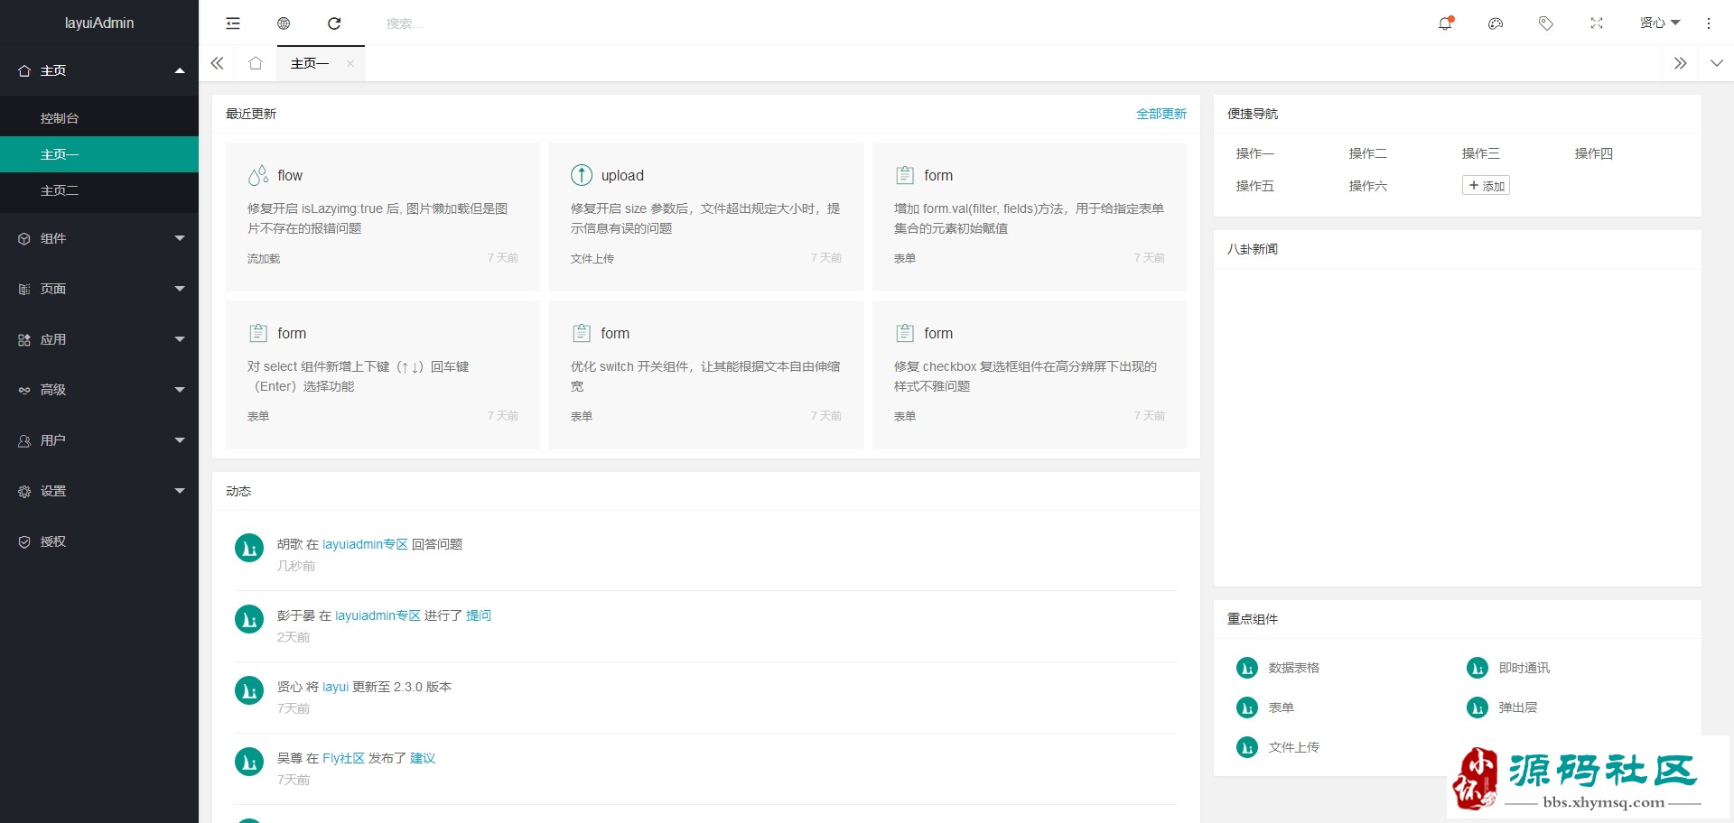Open 操作六 shortcut

click(1368, 186)
